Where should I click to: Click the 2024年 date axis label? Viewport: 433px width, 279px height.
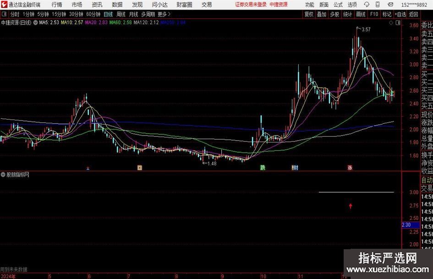(x=8, y=276)
